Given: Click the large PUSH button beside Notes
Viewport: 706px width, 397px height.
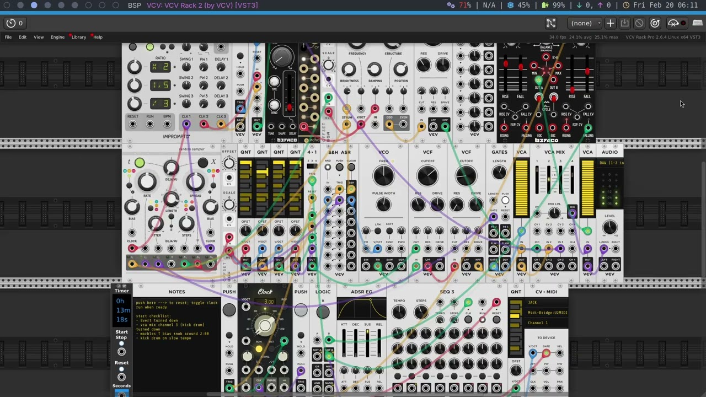Looking at the screenshot, I should click(x=229, y=310).
